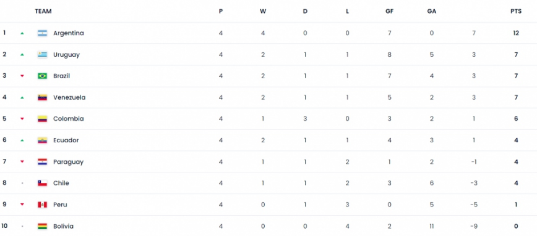The height and width of the screenshot is (236, 537).
Task: Open the Bolivia team name link
Action: click(63, 226)
